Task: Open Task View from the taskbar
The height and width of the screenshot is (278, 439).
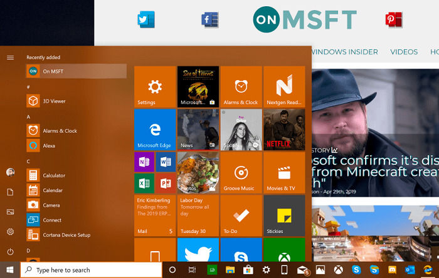Action: pos(192,270)
